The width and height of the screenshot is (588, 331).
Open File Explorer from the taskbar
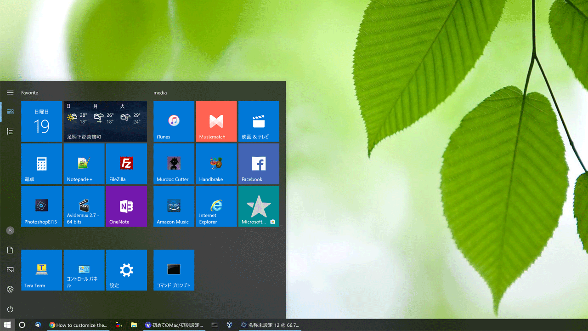[x=134, y=325]
